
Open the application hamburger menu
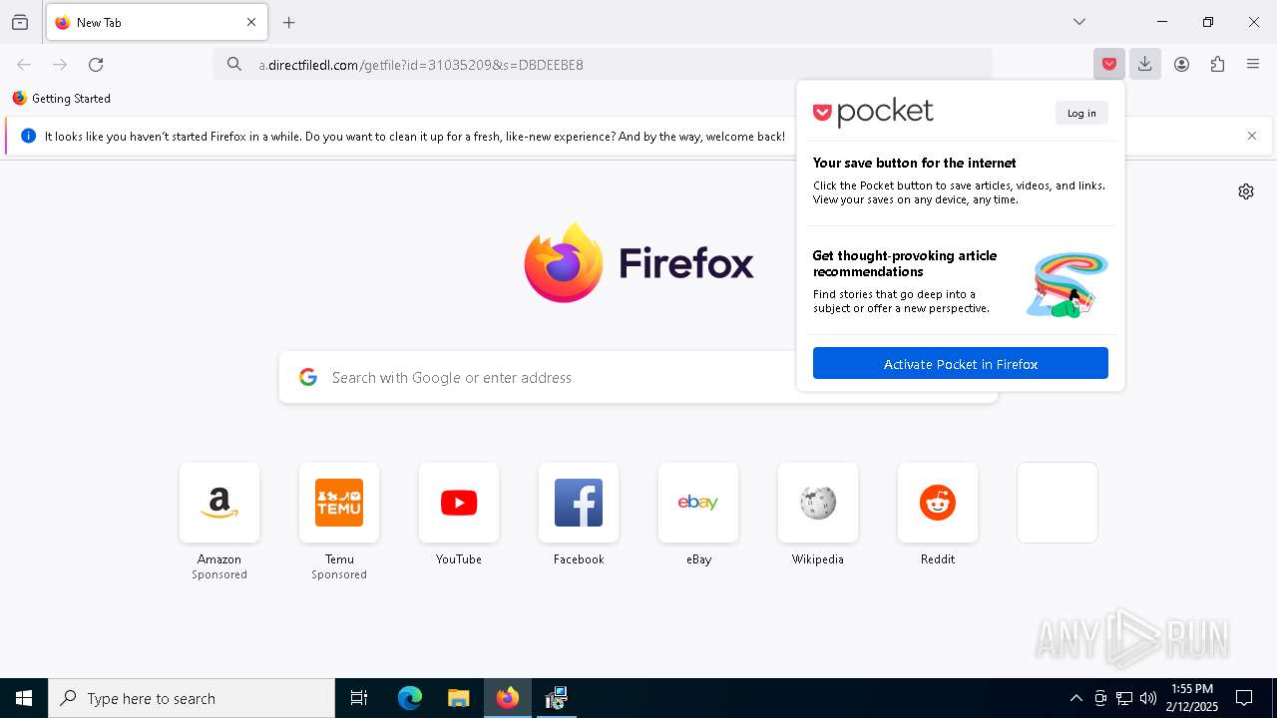[1254, 65]
